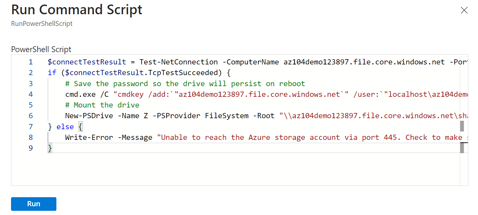478x215 pixels.
Task: Click the 'Save the password' comment line
Action: [x=185, y=84]
